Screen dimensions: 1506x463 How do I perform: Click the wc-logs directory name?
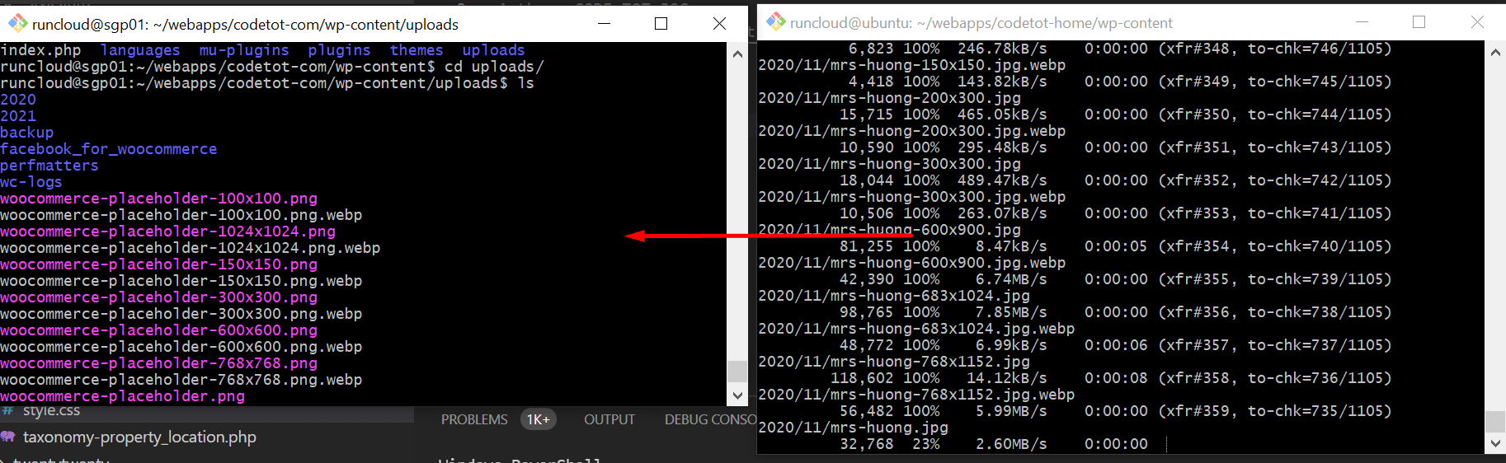click(31, 182)
